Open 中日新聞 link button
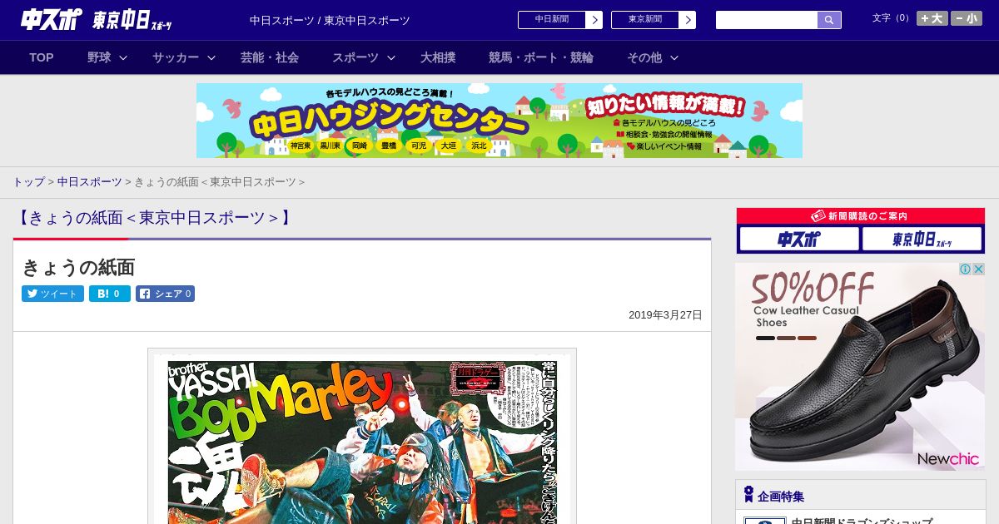Image resolution: width=999 pixels, height=524 pixels. click(x=559, y=20)
